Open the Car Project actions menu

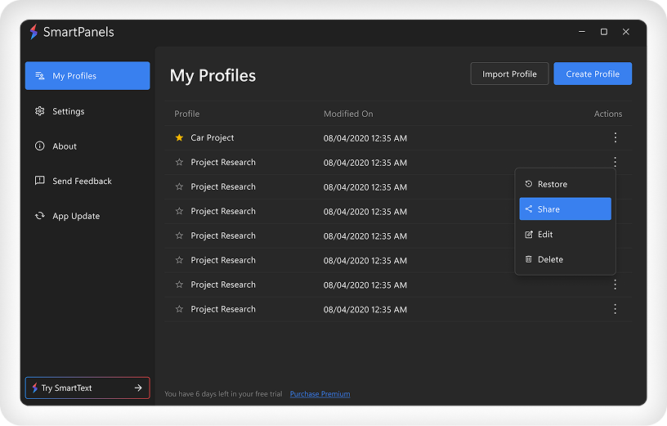point(616,138)
